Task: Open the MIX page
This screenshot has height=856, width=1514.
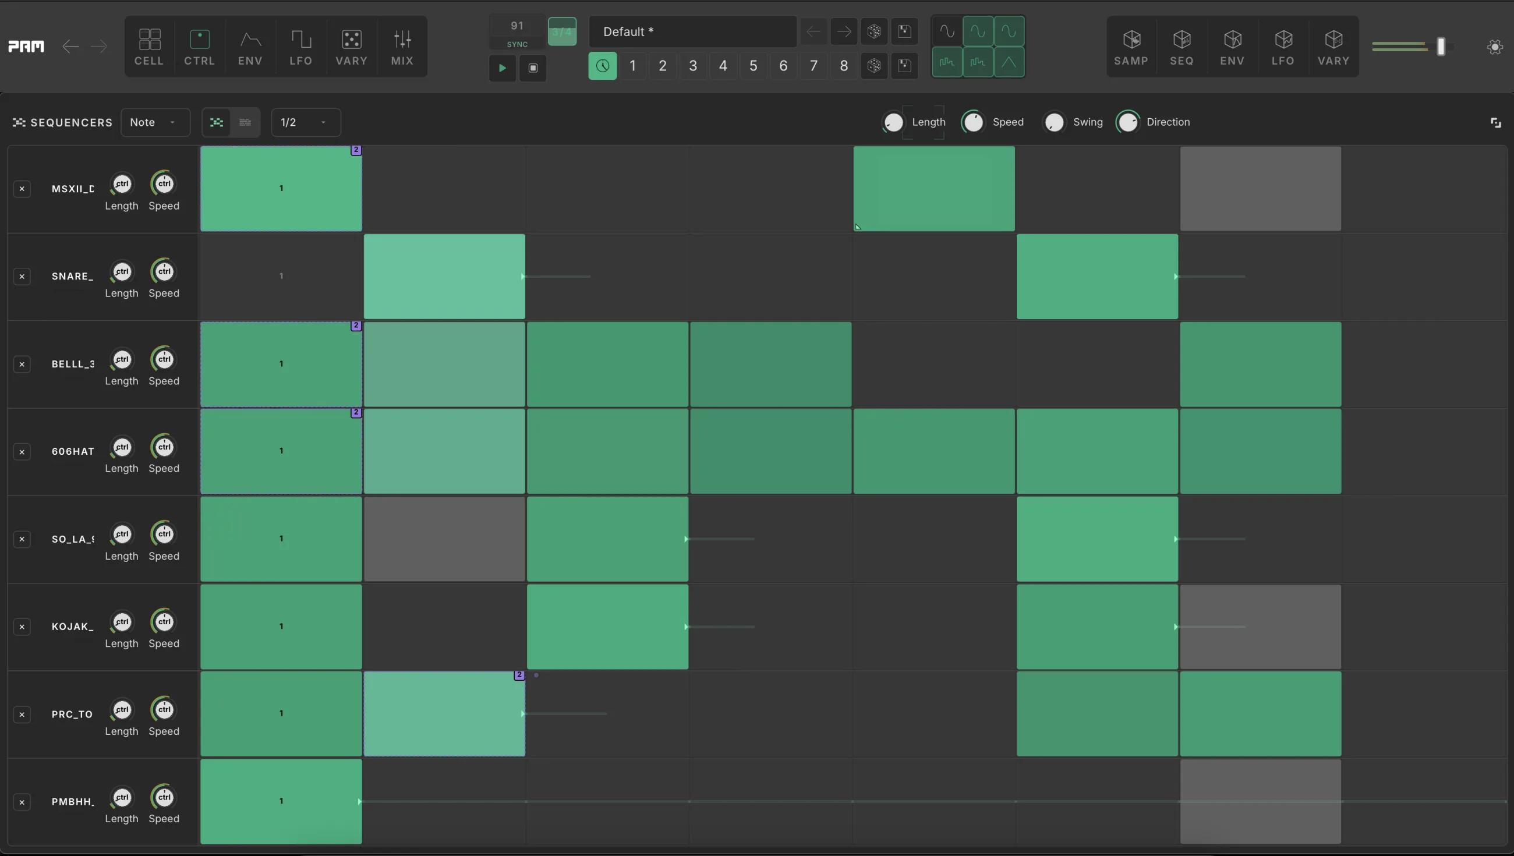Action: [402, 47]
